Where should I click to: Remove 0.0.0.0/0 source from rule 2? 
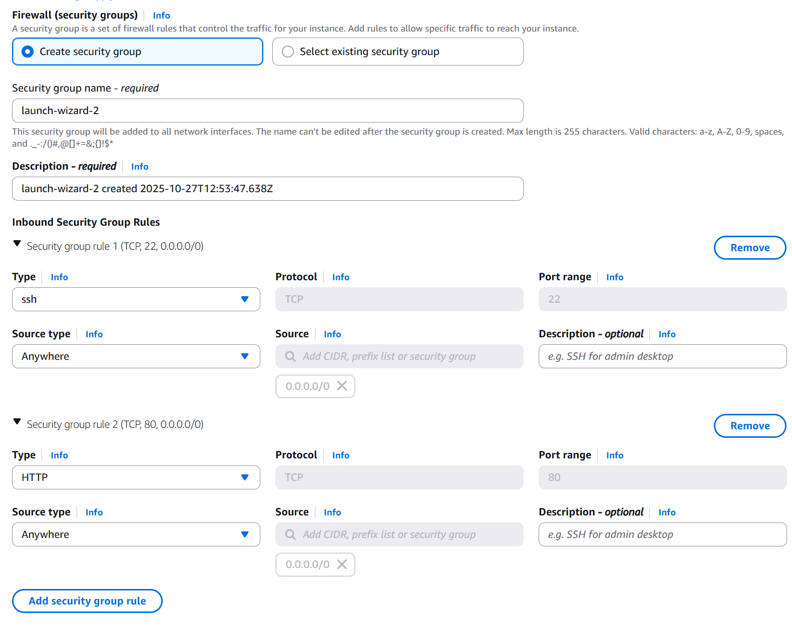[342, 564]
